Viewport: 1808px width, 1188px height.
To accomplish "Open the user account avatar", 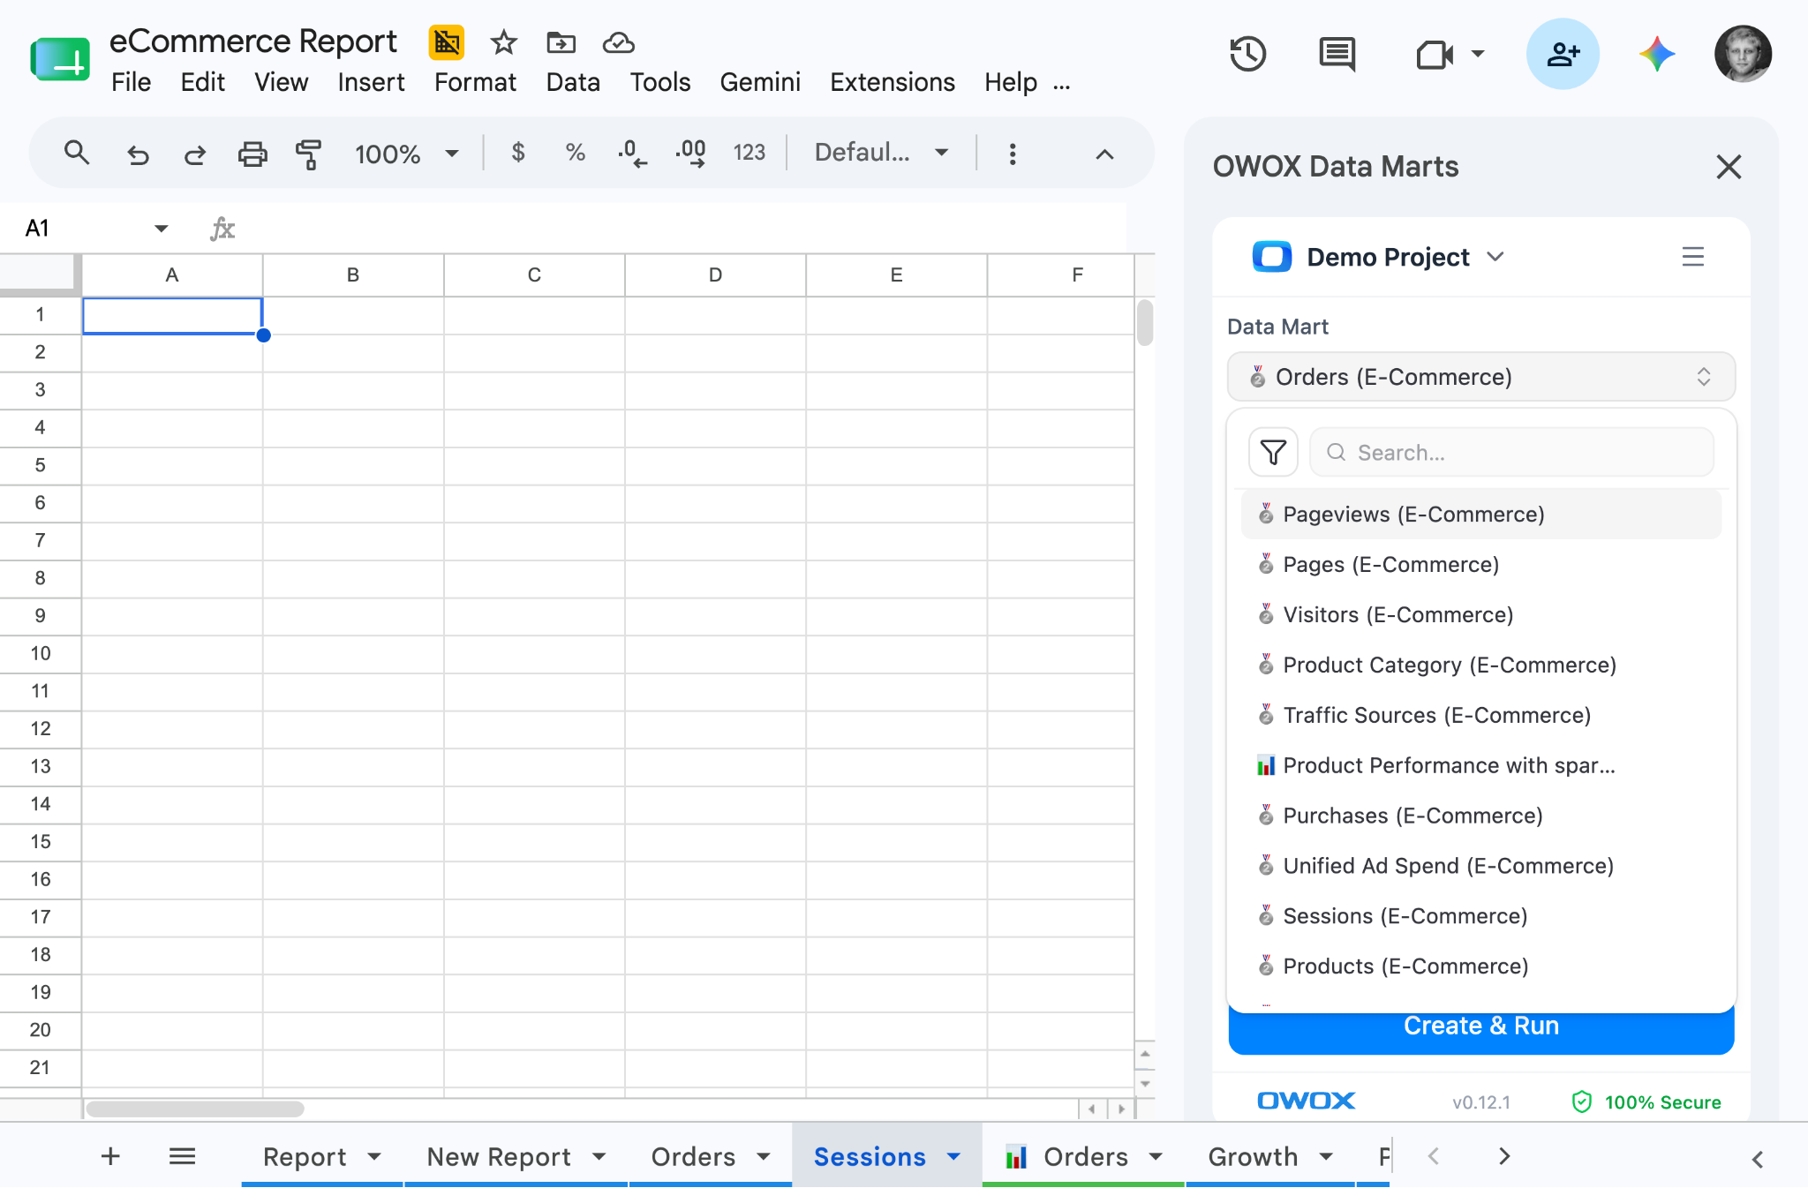I will click(1743, 54).
